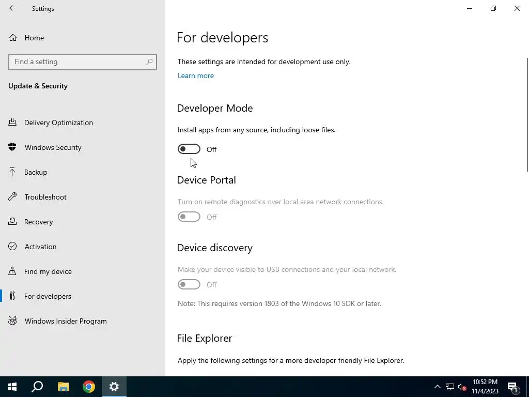Click the Find a setting search box

[x=83, y=62]
